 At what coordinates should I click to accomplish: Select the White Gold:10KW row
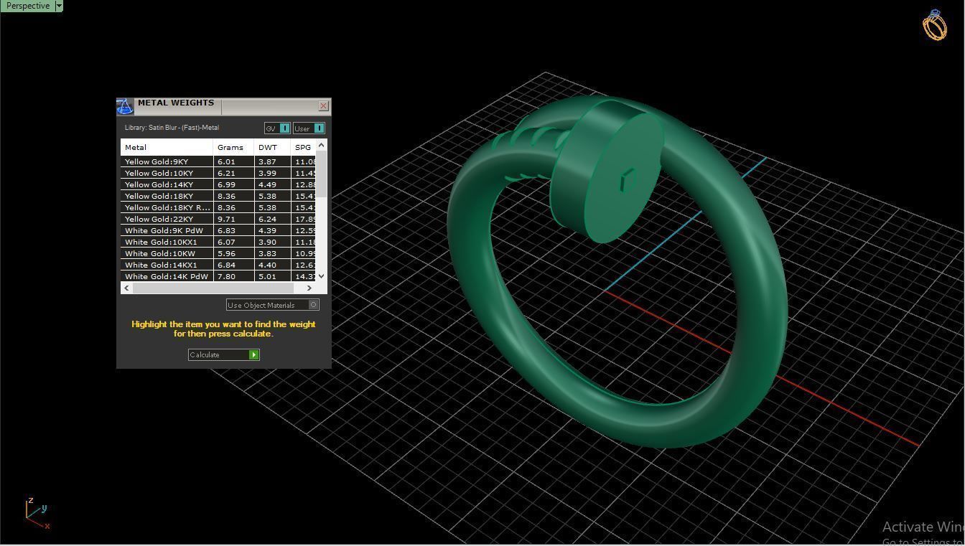click(218, 253)
